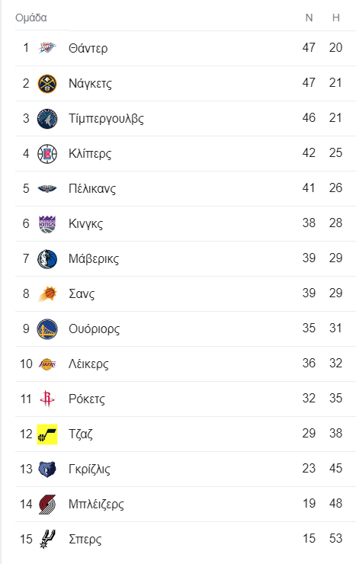Click the Trail Blazers logo

(47, 505)
